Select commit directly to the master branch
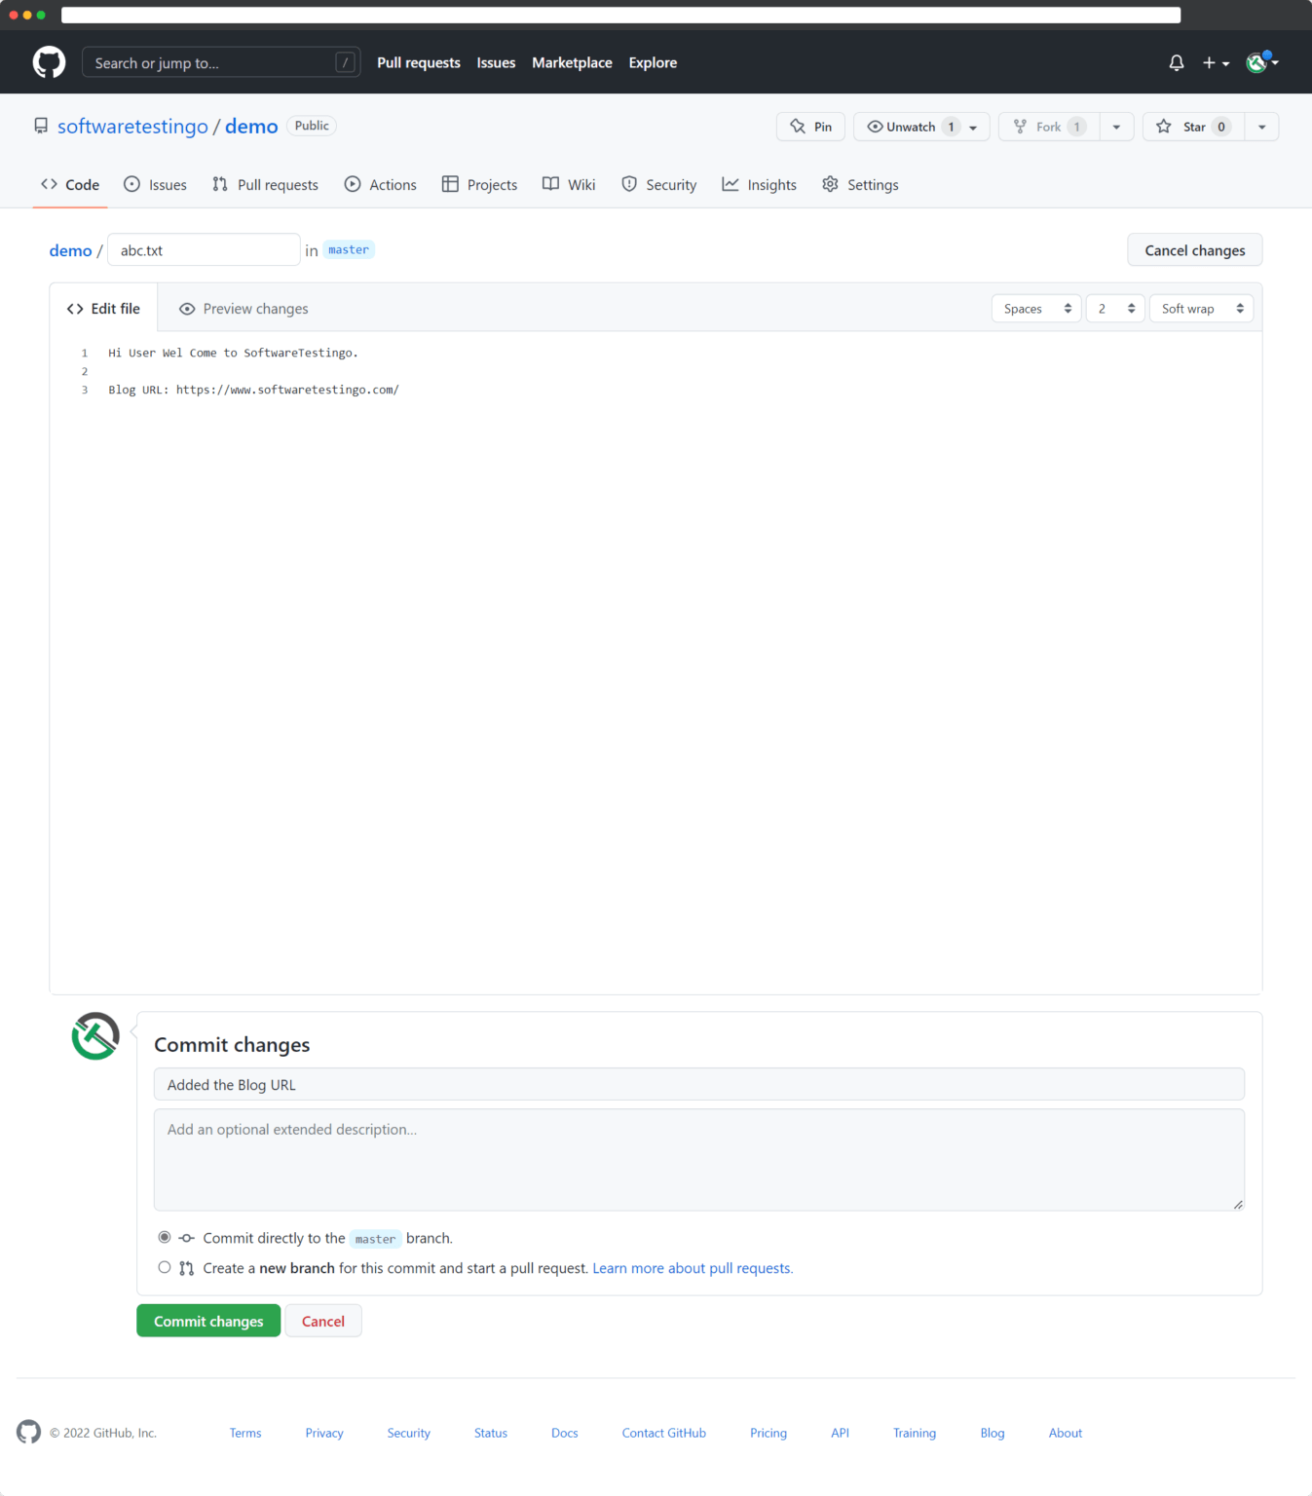1312x1496 pixels. (164, 1237)
